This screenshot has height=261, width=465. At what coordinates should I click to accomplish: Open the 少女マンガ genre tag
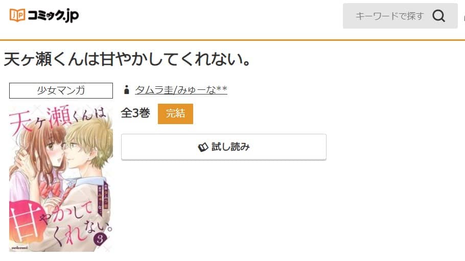point(61,90)
